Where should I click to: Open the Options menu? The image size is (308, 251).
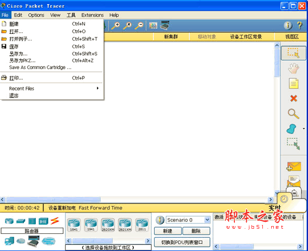[36, 15]
